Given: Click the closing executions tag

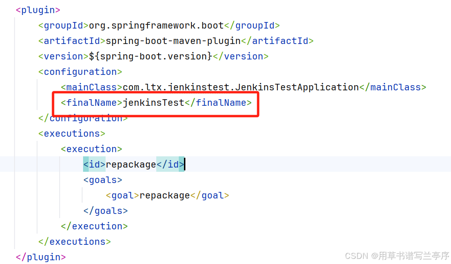Looking at the screenshot, I should (x=75, y=242).
